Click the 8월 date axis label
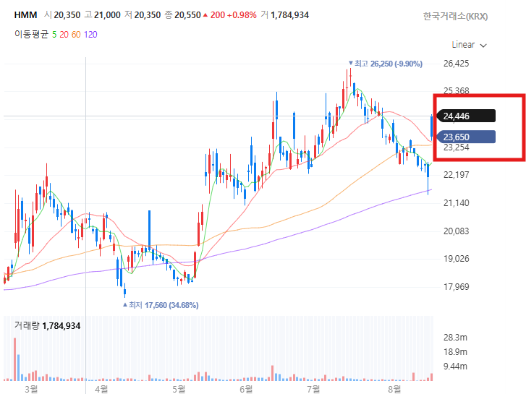 pos(394,389)
